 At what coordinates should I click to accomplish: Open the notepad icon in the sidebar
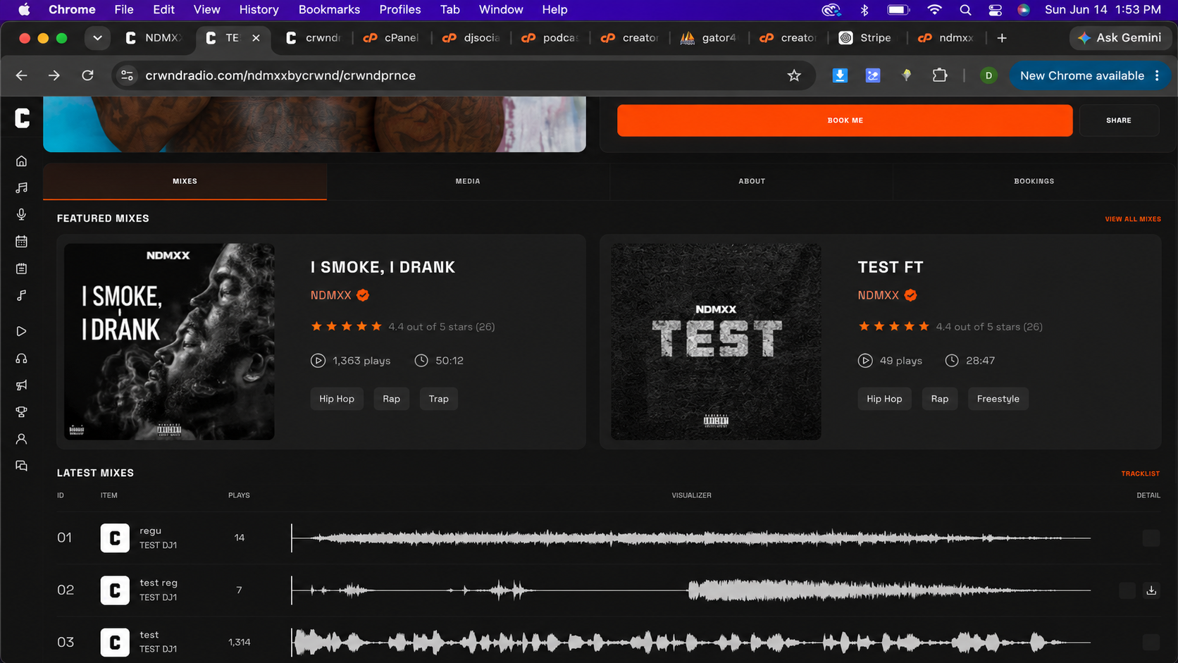22,268
